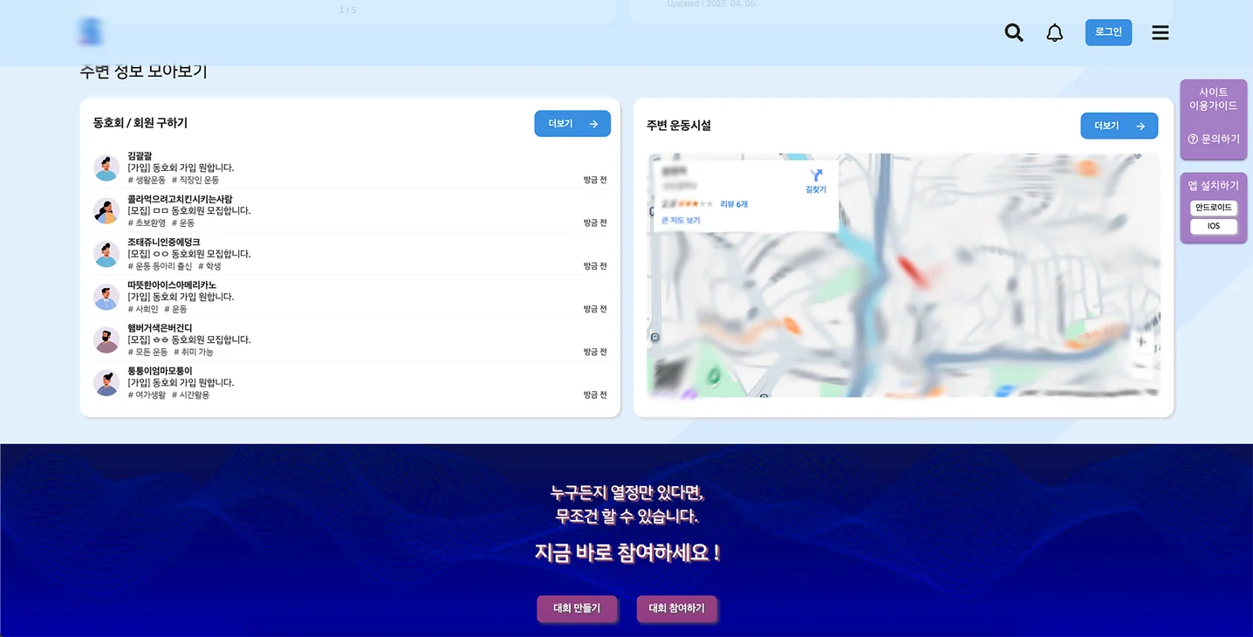Image resolution: width=1253 pixels, height=637 pixels.
Task: Click the question mark icon beside 문의하기
Action: (1193, 139)
